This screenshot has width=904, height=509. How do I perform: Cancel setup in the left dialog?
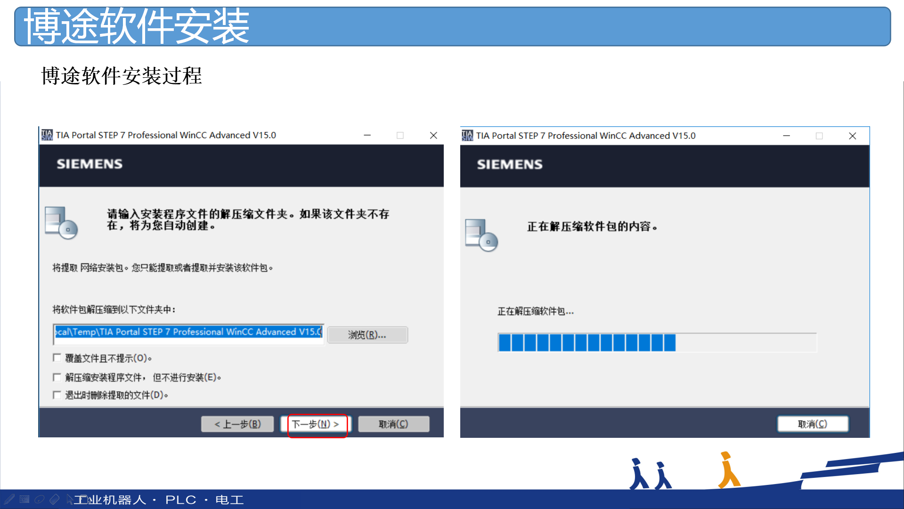click(393, 424)
